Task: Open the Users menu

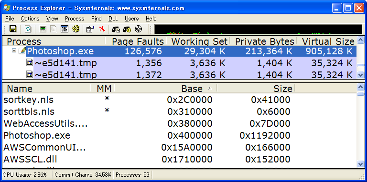Action: pos(131,19)
